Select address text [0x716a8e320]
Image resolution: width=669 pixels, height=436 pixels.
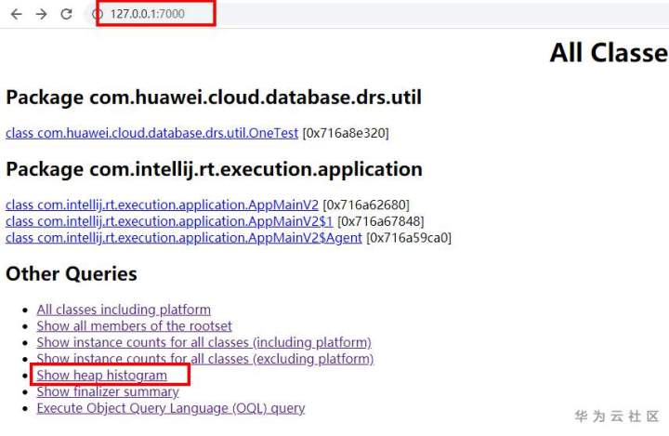(x=346, y=133)
